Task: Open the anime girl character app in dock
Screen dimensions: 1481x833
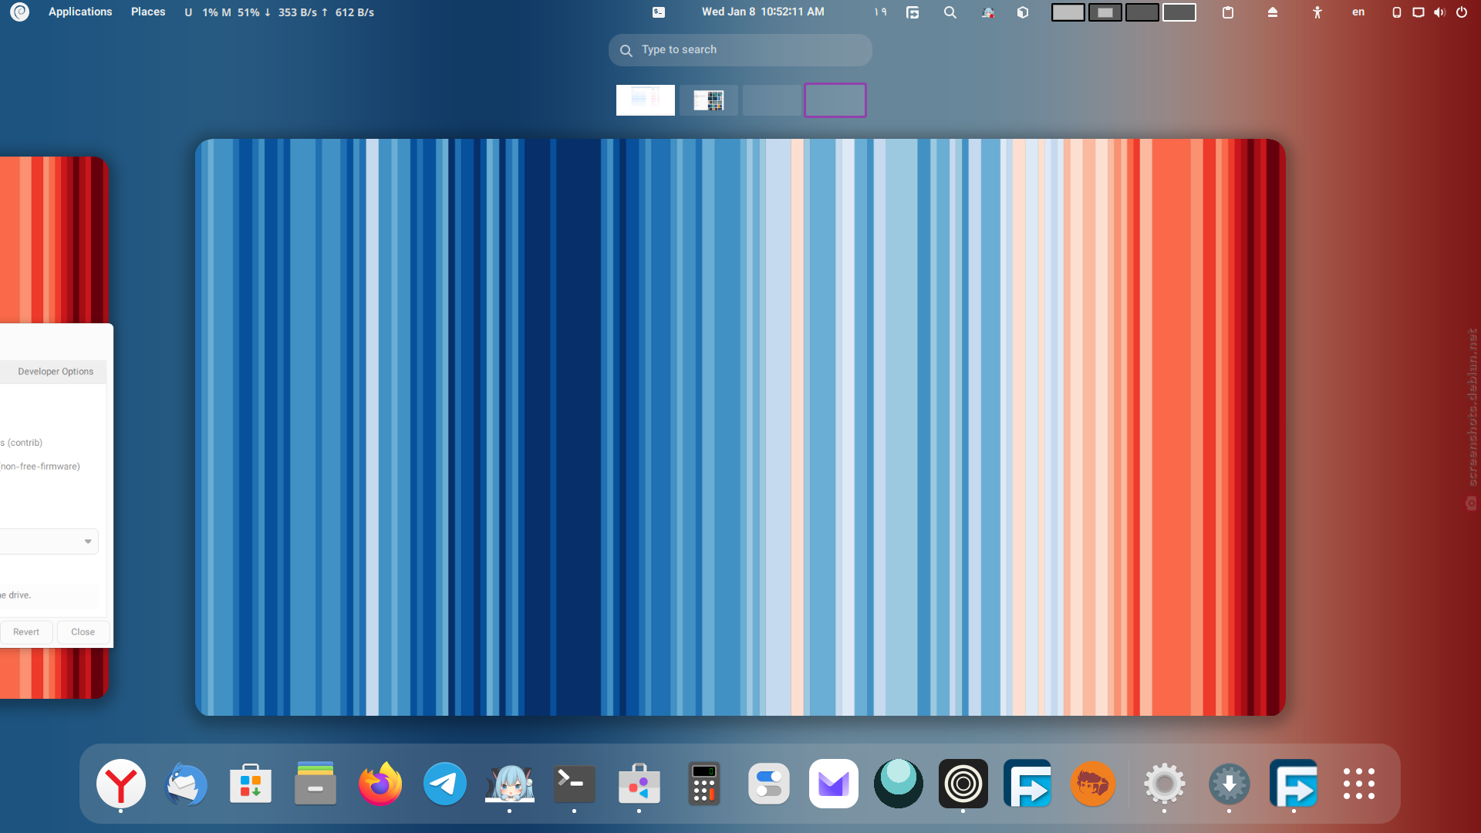Action: click(510, 784)
